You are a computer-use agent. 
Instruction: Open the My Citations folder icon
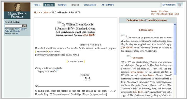pos(180,5)
